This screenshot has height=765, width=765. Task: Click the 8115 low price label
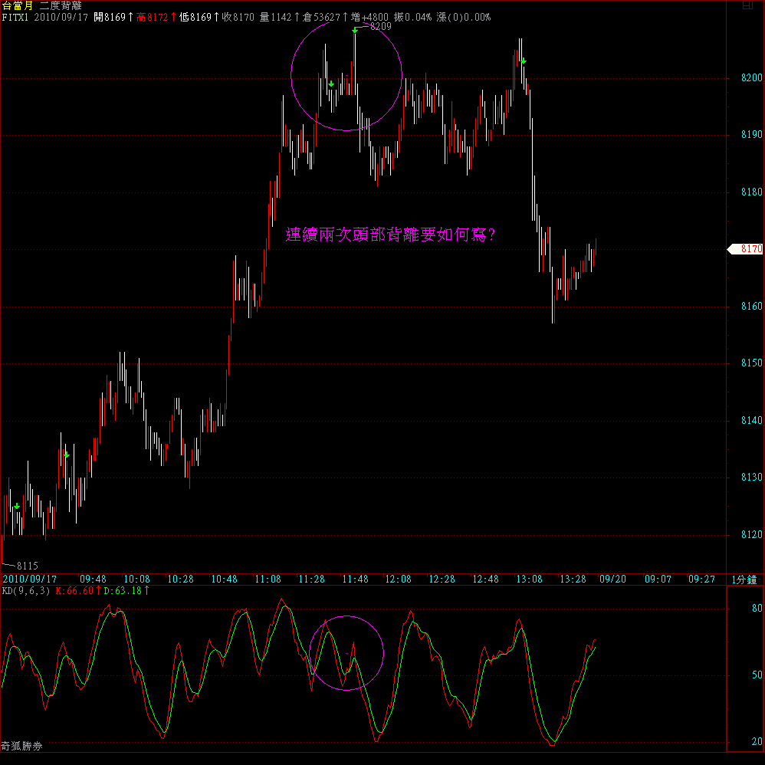[x=28, y=564]
